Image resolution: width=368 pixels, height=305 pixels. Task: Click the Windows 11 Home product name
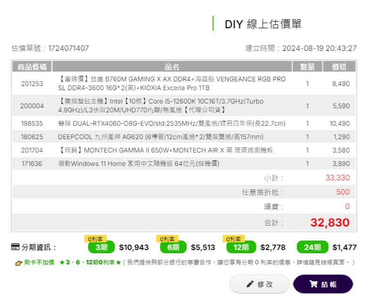(139, 163)
